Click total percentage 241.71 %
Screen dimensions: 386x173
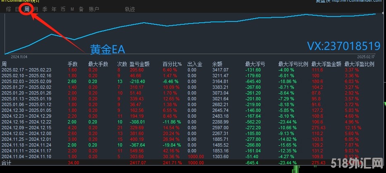[x=172, y=163]
